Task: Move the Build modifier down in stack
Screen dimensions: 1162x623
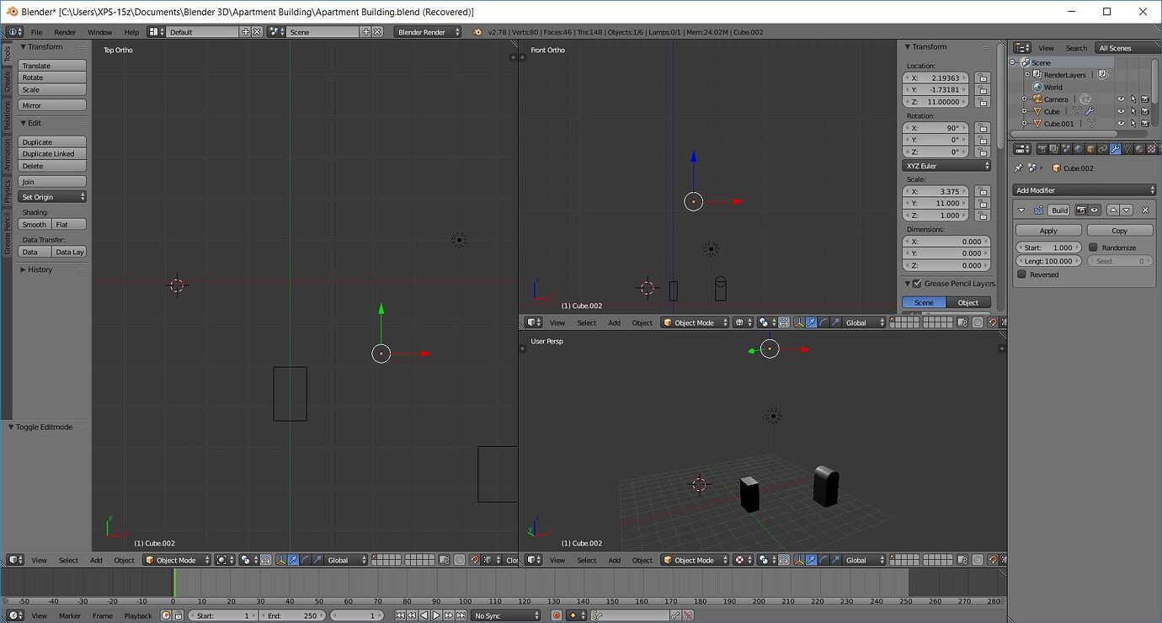Action: 1127,210
